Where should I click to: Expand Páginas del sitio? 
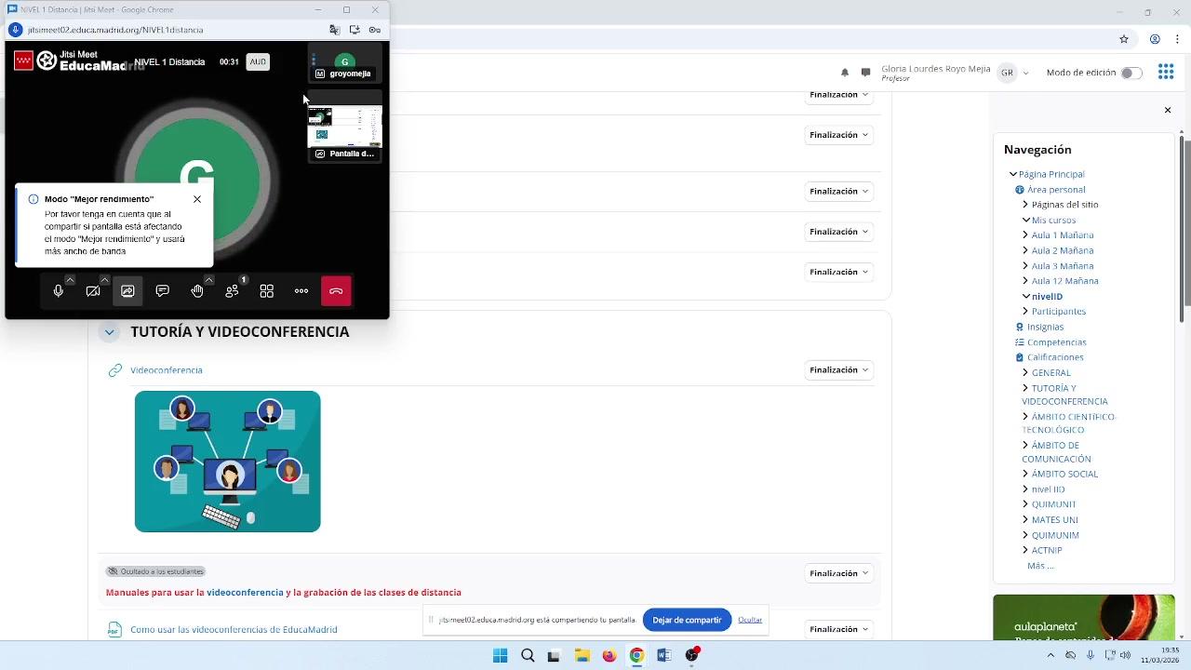point(1025,205)
